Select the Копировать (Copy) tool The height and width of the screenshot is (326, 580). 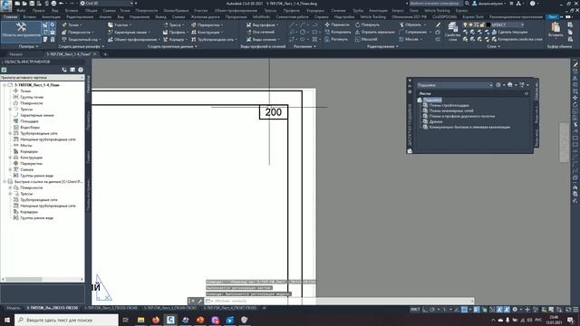point(337,33)
